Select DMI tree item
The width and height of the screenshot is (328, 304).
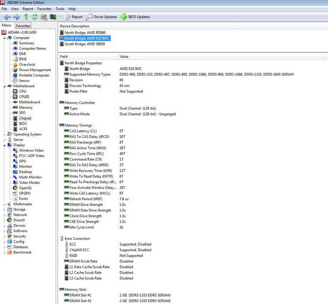[x=22, y=54]
